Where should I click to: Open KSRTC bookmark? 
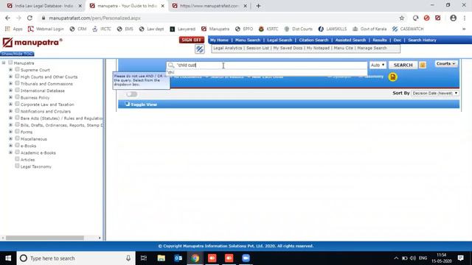click(x=268, y=29)
